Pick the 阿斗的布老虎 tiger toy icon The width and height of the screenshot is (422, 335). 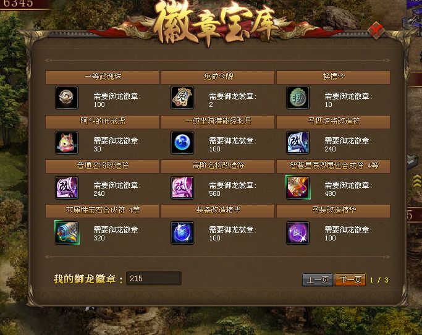67,142
